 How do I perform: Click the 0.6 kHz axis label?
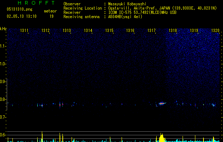click(x=3, y=135)
